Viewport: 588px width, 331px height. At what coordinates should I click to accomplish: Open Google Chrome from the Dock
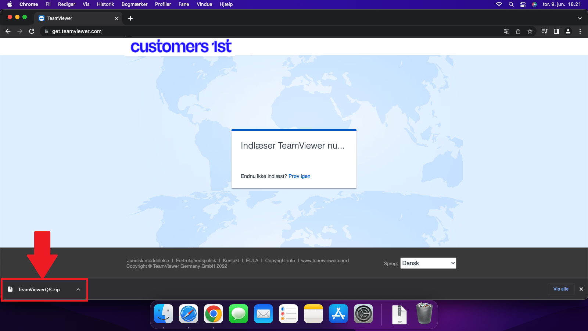tap(214, 314)
